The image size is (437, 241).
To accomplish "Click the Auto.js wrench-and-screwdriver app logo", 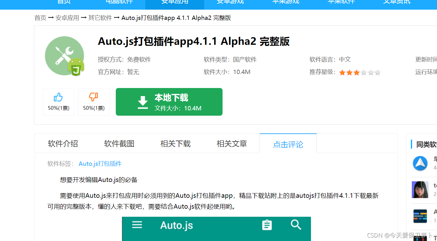I will click(x=65, y=56).
